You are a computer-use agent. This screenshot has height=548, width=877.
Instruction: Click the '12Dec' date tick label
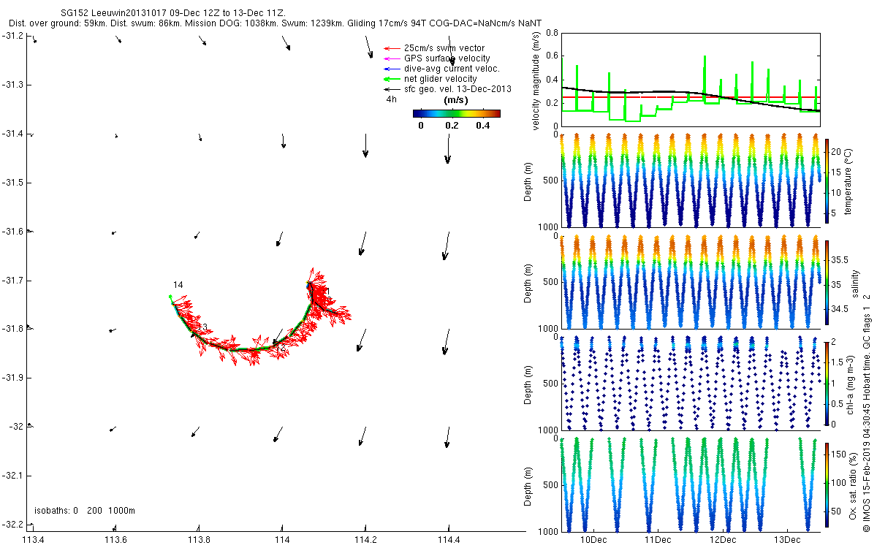pos(722,541)
